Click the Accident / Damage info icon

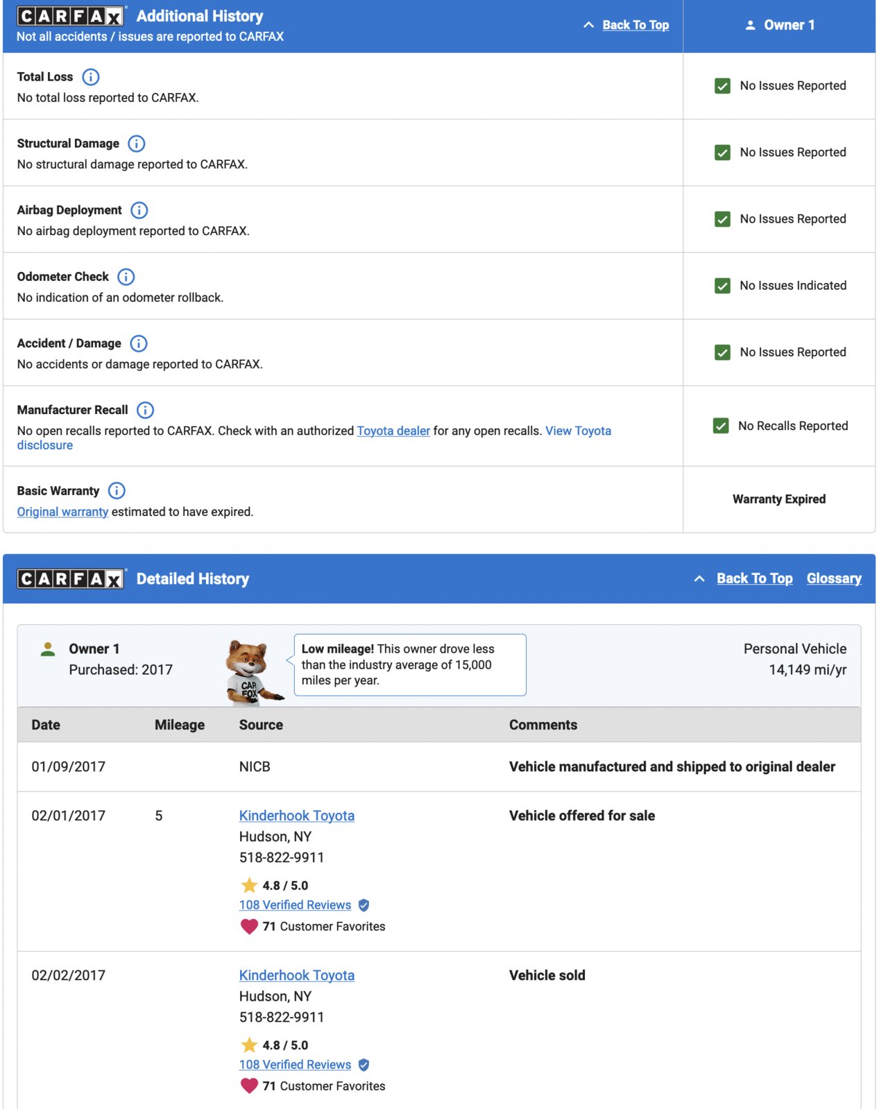pyautogui.click(x=139, y=343)
